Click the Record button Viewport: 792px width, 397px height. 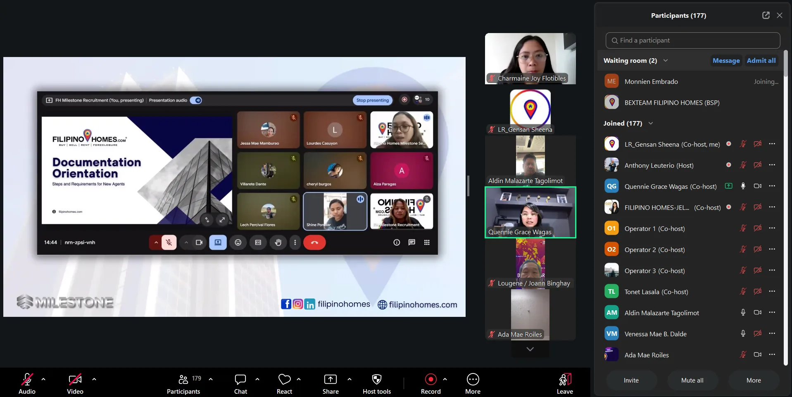430,383
